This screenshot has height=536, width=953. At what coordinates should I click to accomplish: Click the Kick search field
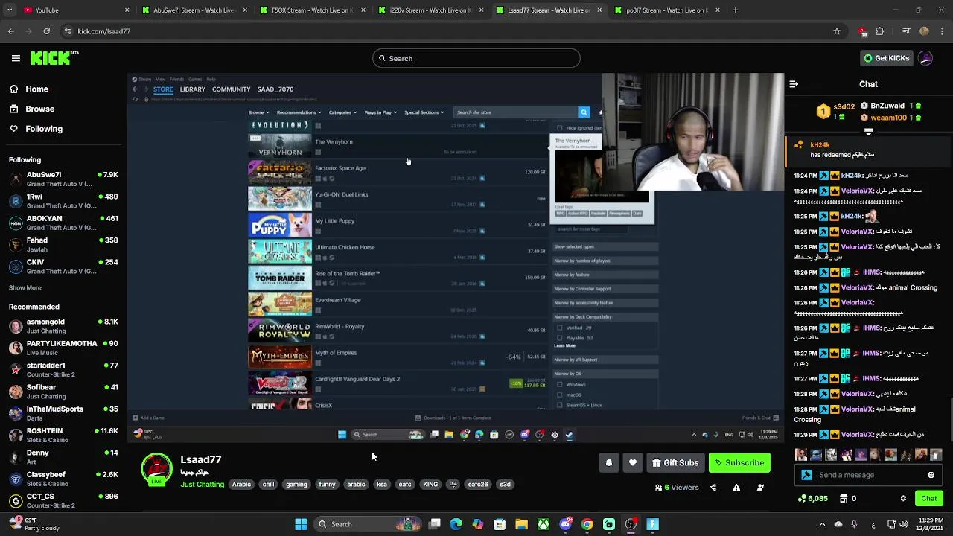tap(476, 58)
